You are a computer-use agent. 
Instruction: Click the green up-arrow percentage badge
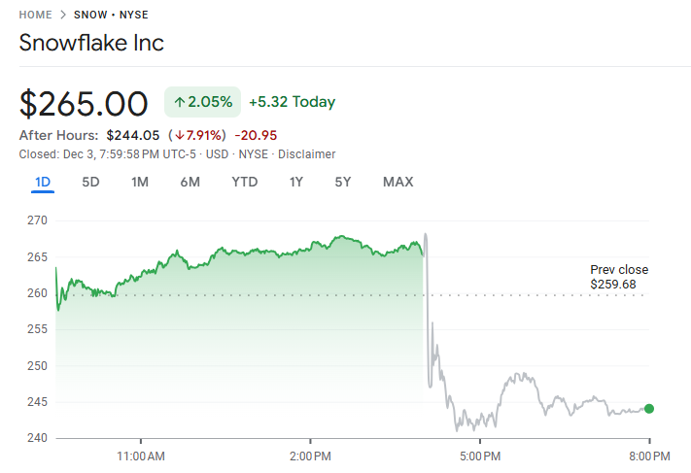click(x=203, y=102)
